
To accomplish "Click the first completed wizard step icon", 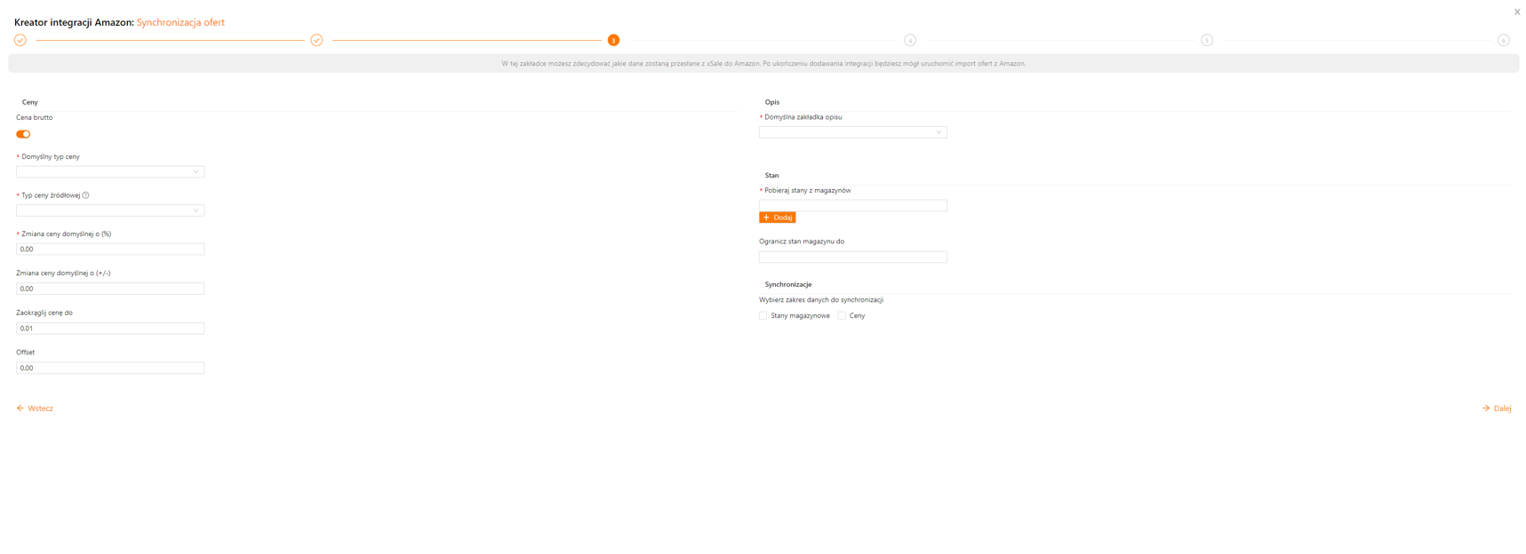I will point(20,40).
